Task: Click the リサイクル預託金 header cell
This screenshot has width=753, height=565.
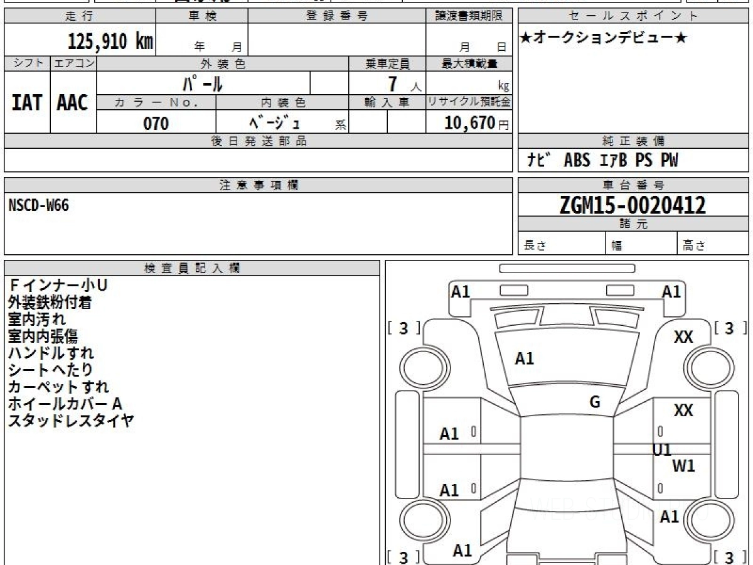Action: [469, 102]
